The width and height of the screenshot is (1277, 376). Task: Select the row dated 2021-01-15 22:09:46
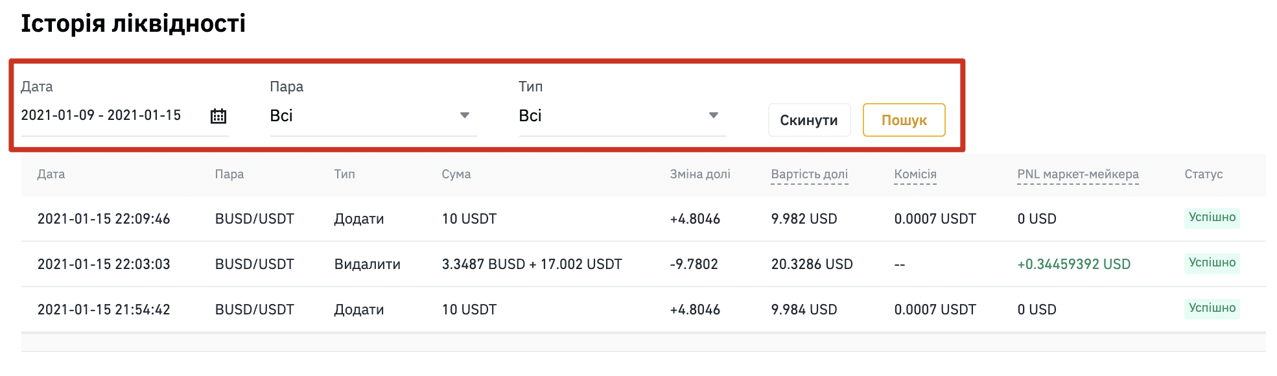pos(643,219)
